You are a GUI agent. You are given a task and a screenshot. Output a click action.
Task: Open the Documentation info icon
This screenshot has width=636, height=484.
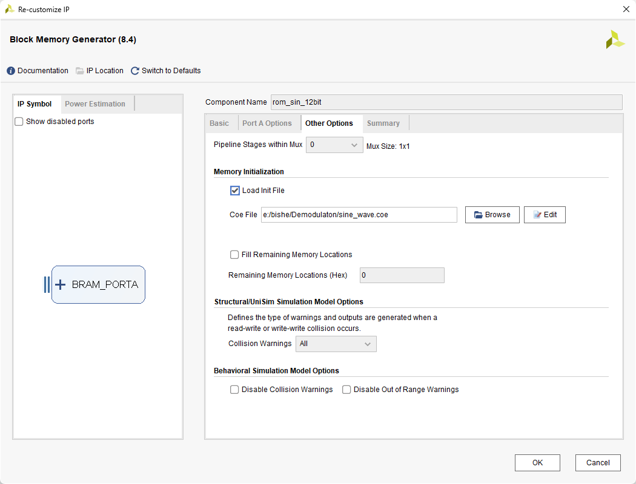pos(11,71)
